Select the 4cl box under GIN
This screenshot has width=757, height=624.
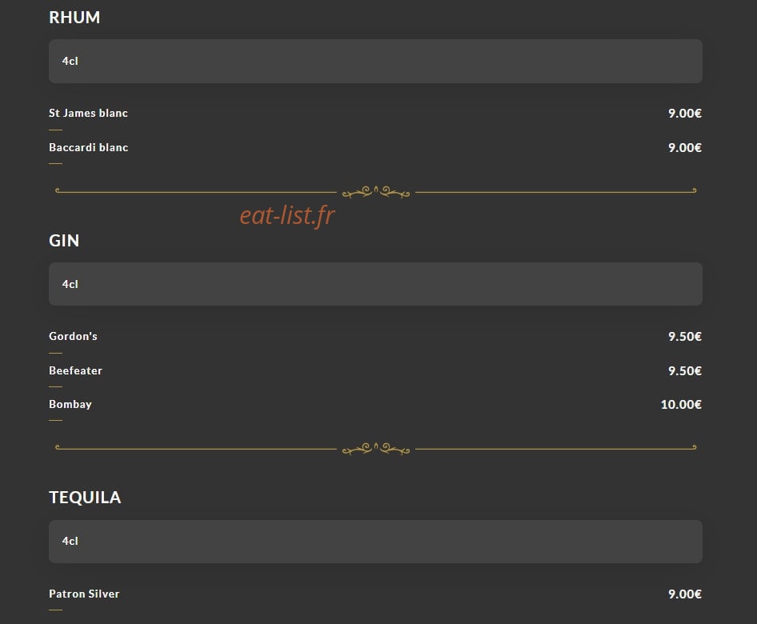point(375,284)
